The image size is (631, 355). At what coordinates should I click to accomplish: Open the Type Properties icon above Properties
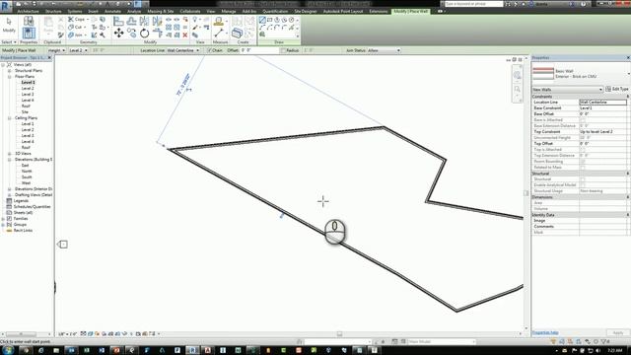point(29,21)
